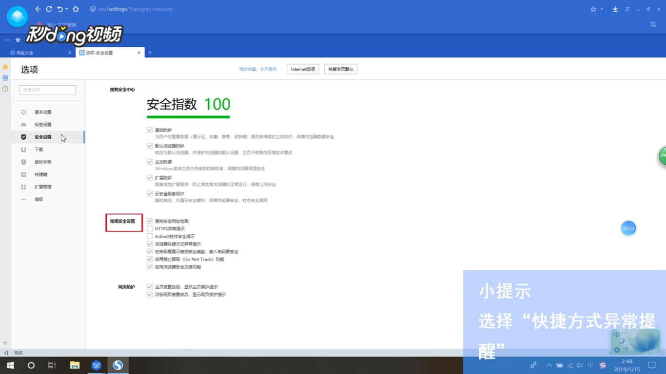The width and height of the screenshot is (666, 374).
Task: Go to the home page icon
Action: [x=76, y=9]
